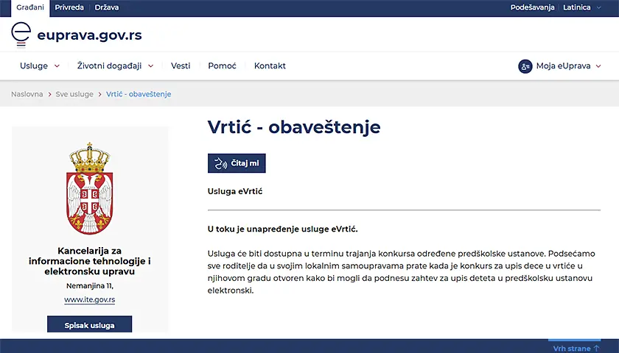This screenshot has width=619, height=353.
Task: Open the Pomoć page
Action: (x=222, y=65)
